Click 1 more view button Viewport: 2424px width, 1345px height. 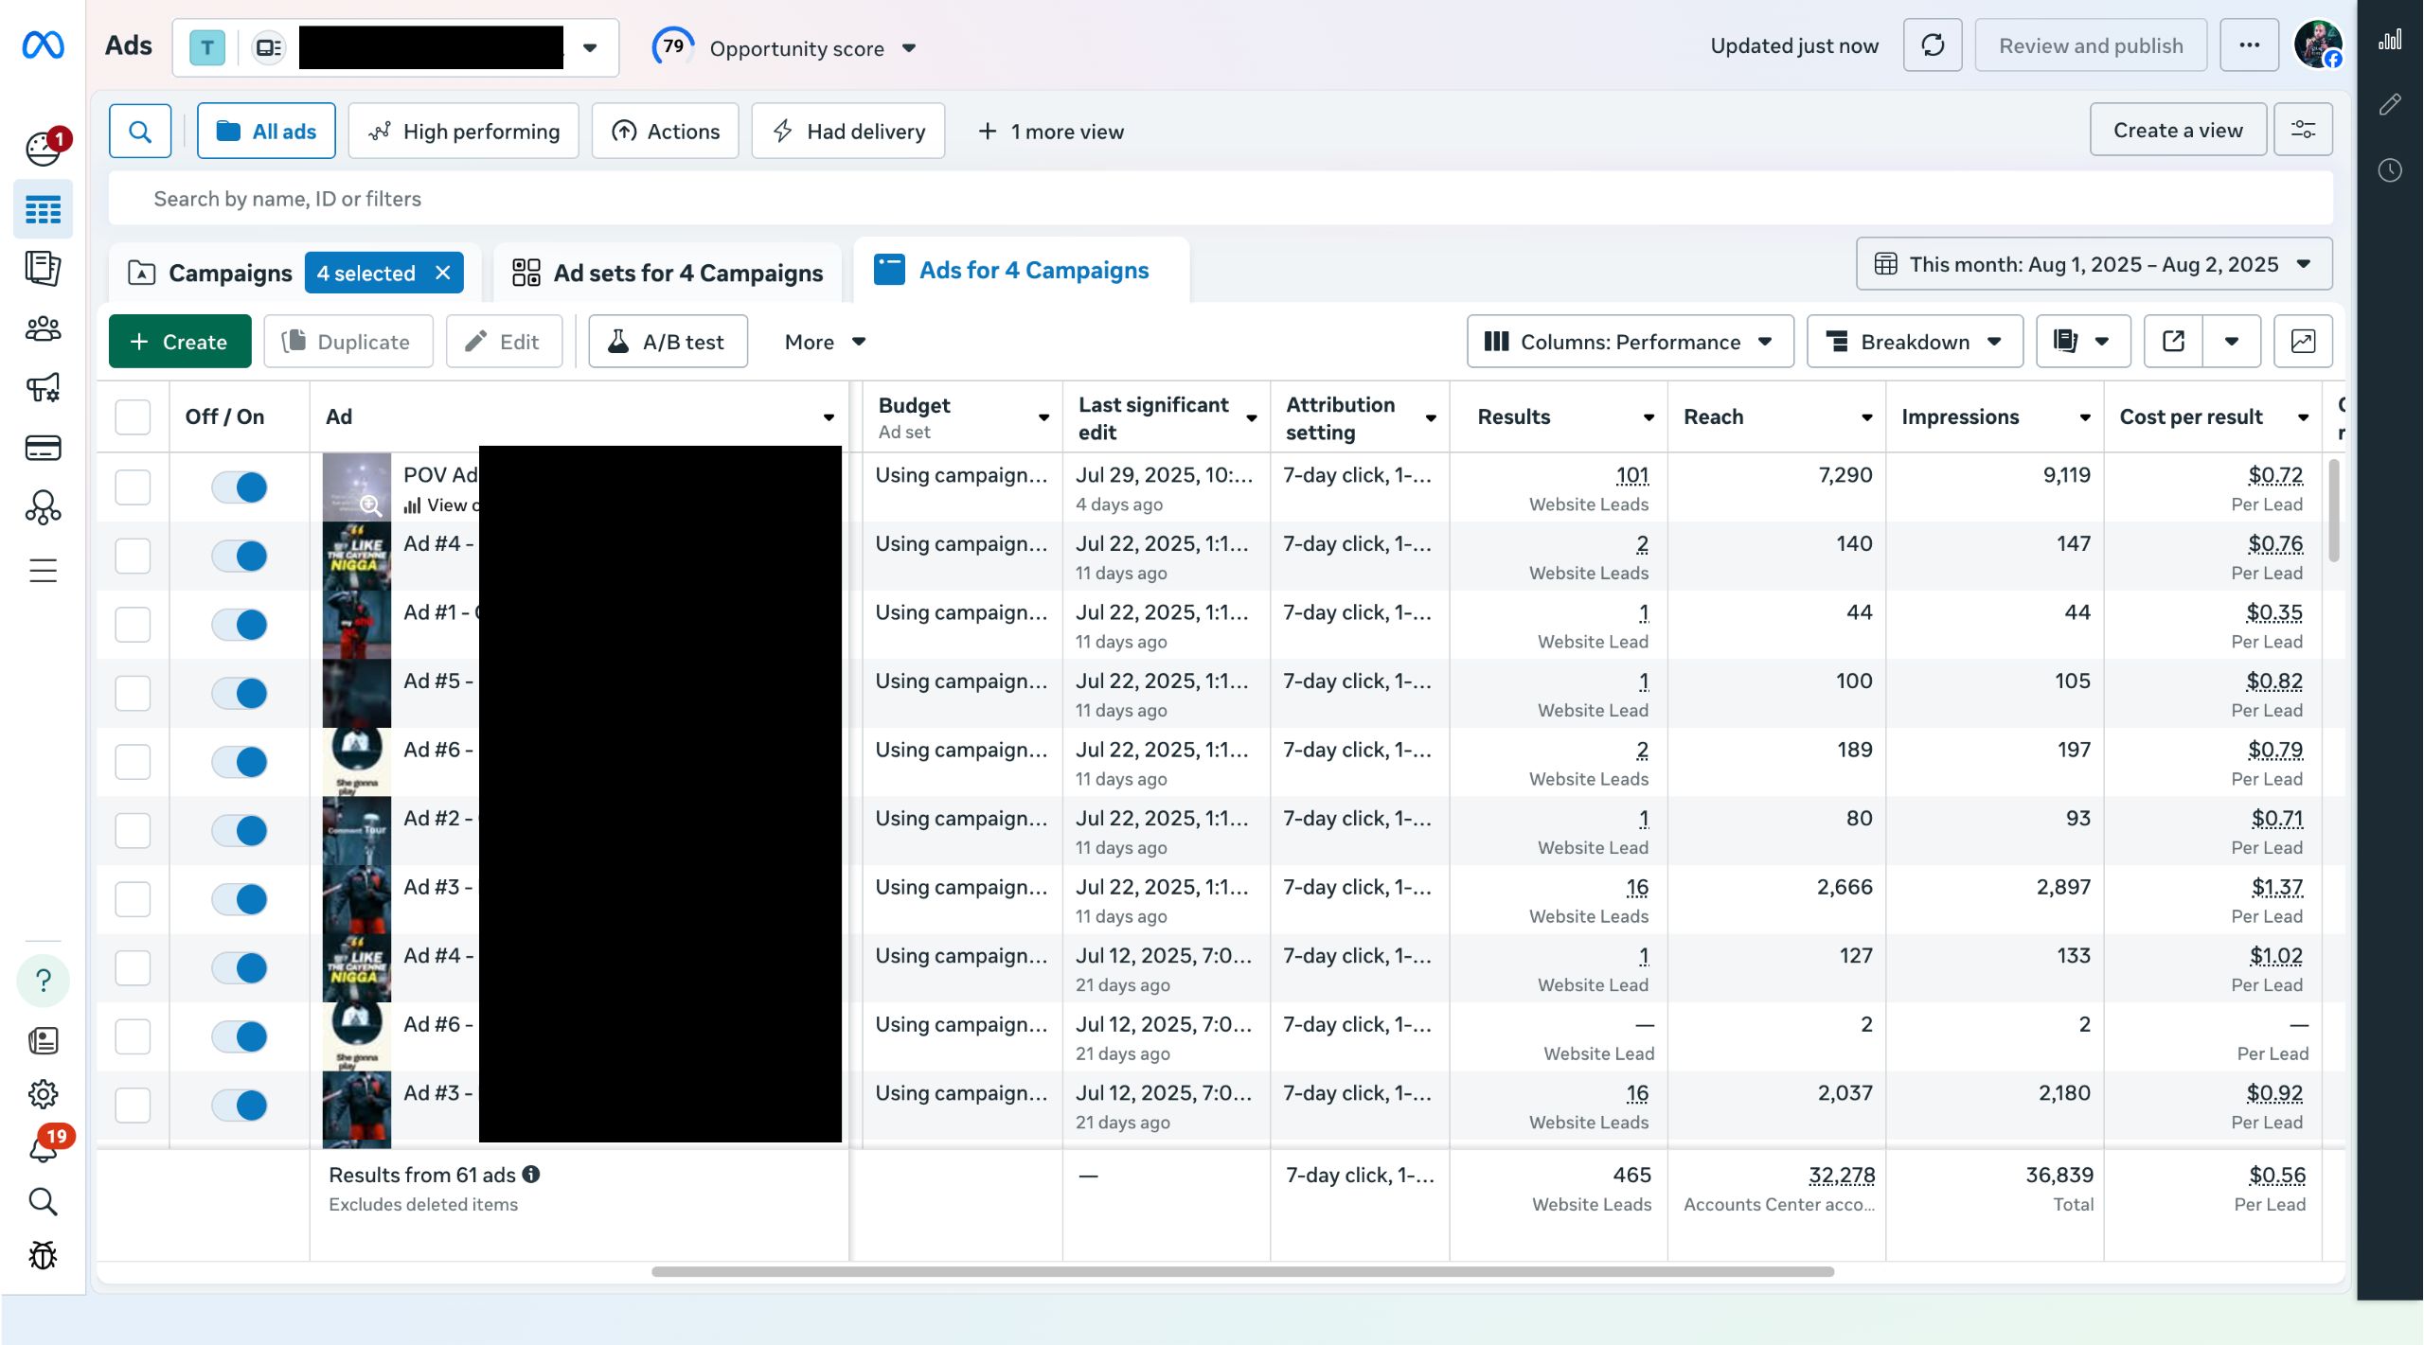click(1051, 132)
